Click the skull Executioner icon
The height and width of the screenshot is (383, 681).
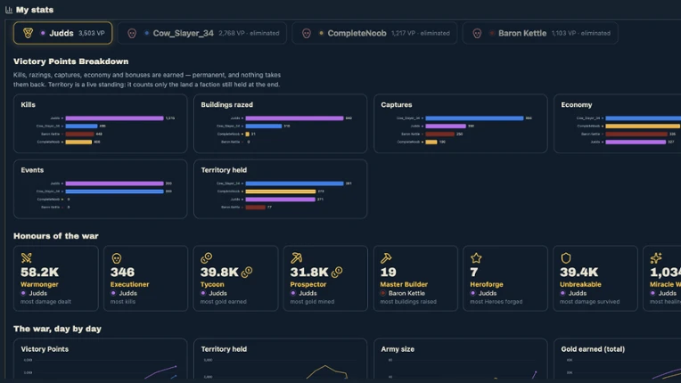point(117,258)
